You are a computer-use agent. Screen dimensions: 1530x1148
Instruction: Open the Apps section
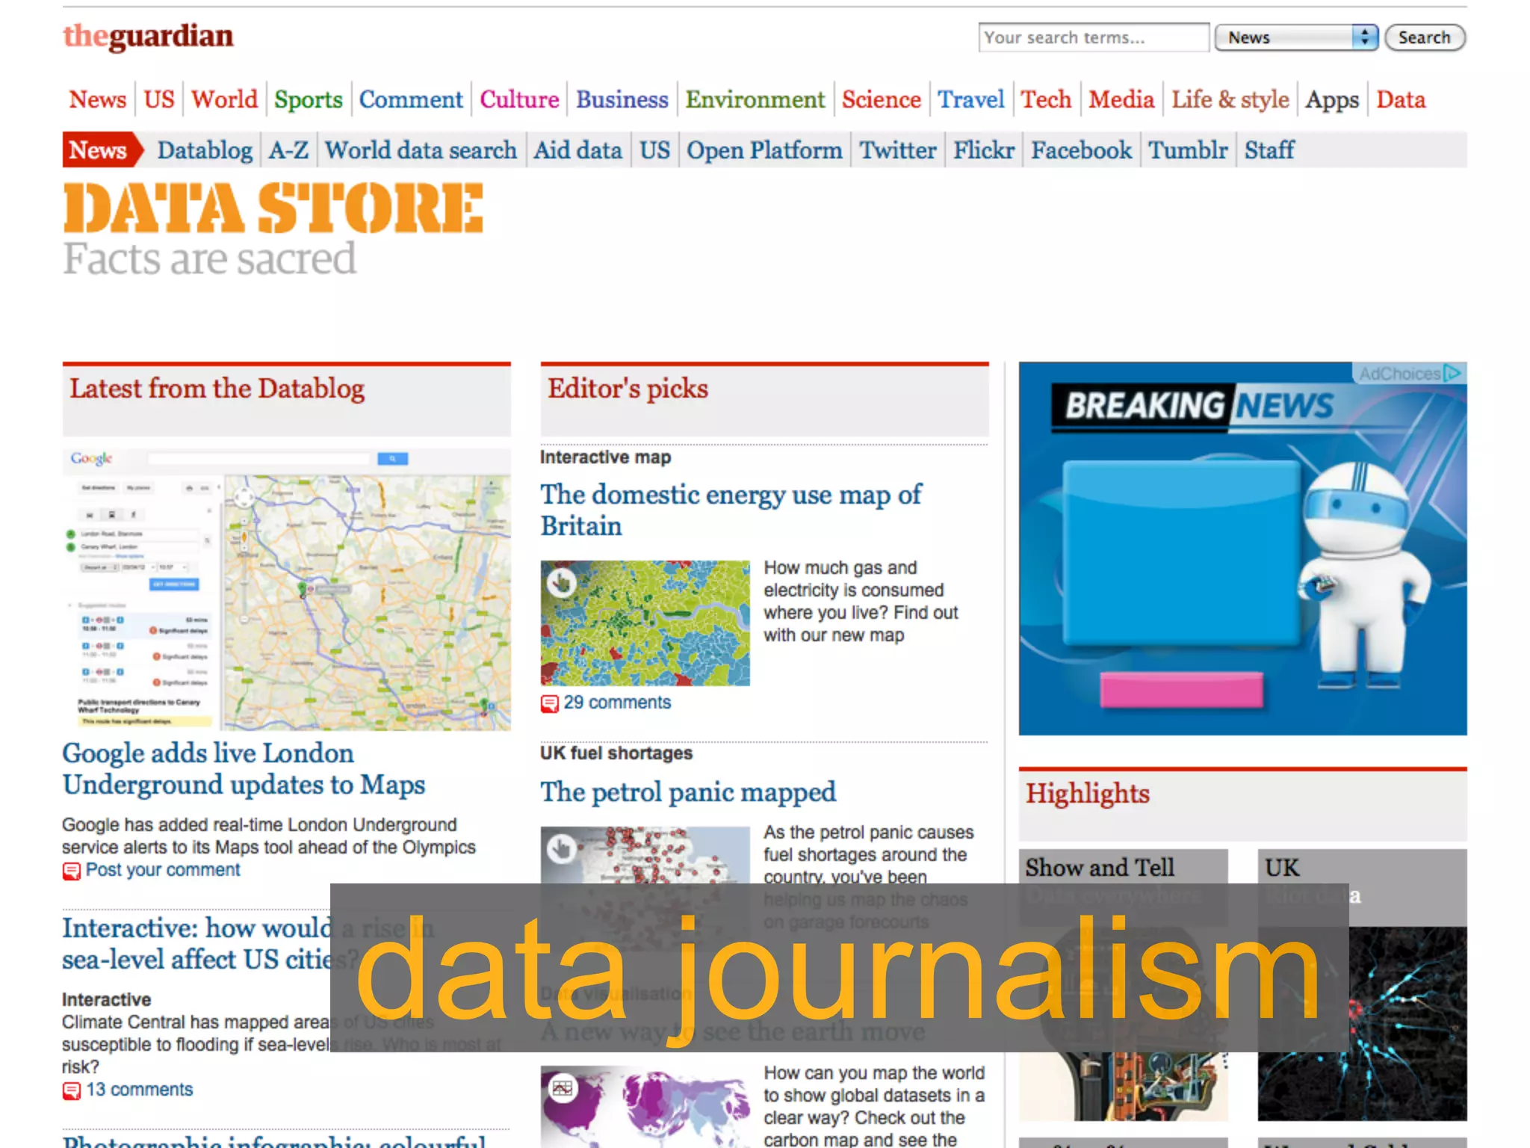1332,99
